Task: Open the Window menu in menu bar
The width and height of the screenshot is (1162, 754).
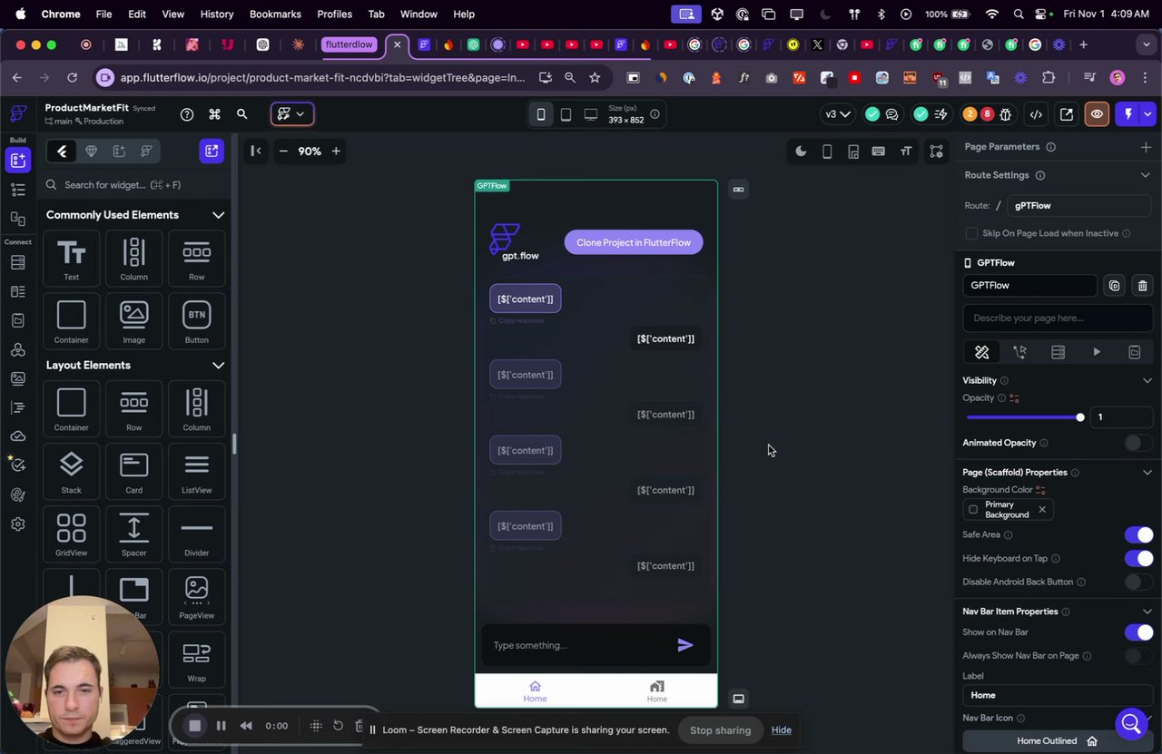Action: click(419, 15)
